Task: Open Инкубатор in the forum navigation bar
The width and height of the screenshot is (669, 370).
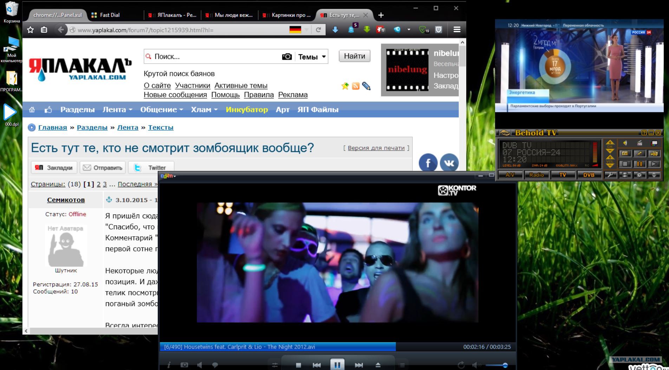Action: point(247,110)
